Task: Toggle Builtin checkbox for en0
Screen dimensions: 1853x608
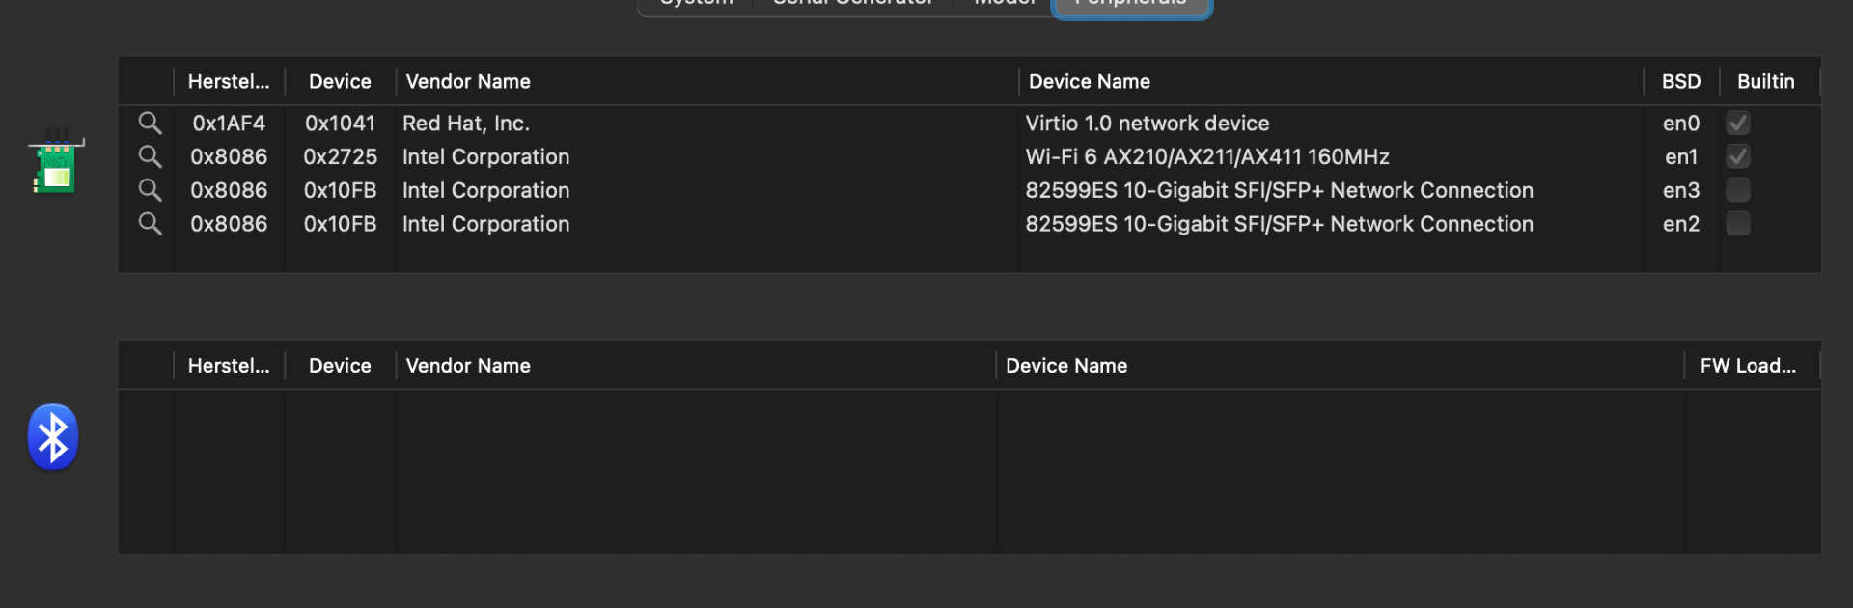Action: (x=1738, y=123)
